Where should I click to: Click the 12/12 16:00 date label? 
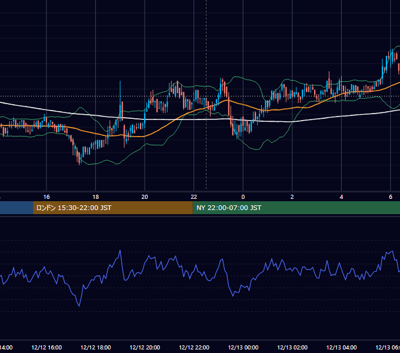46,347
